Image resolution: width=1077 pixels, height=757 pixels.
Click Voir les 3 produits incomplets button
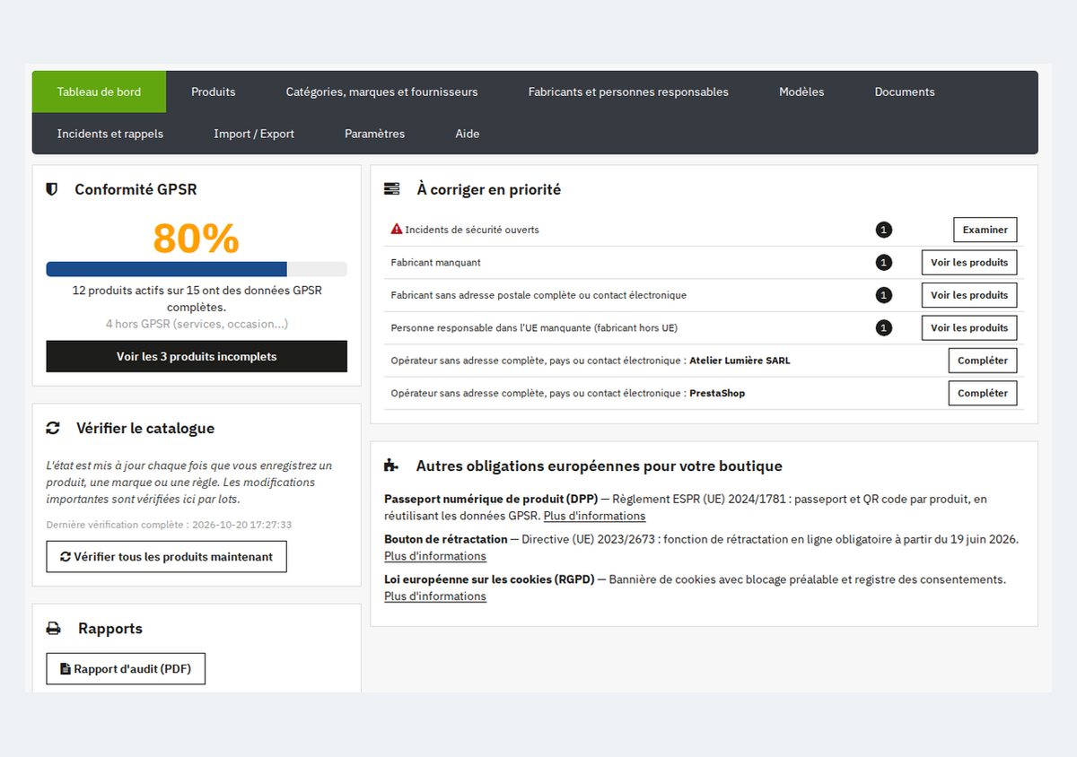coord(197,356)
